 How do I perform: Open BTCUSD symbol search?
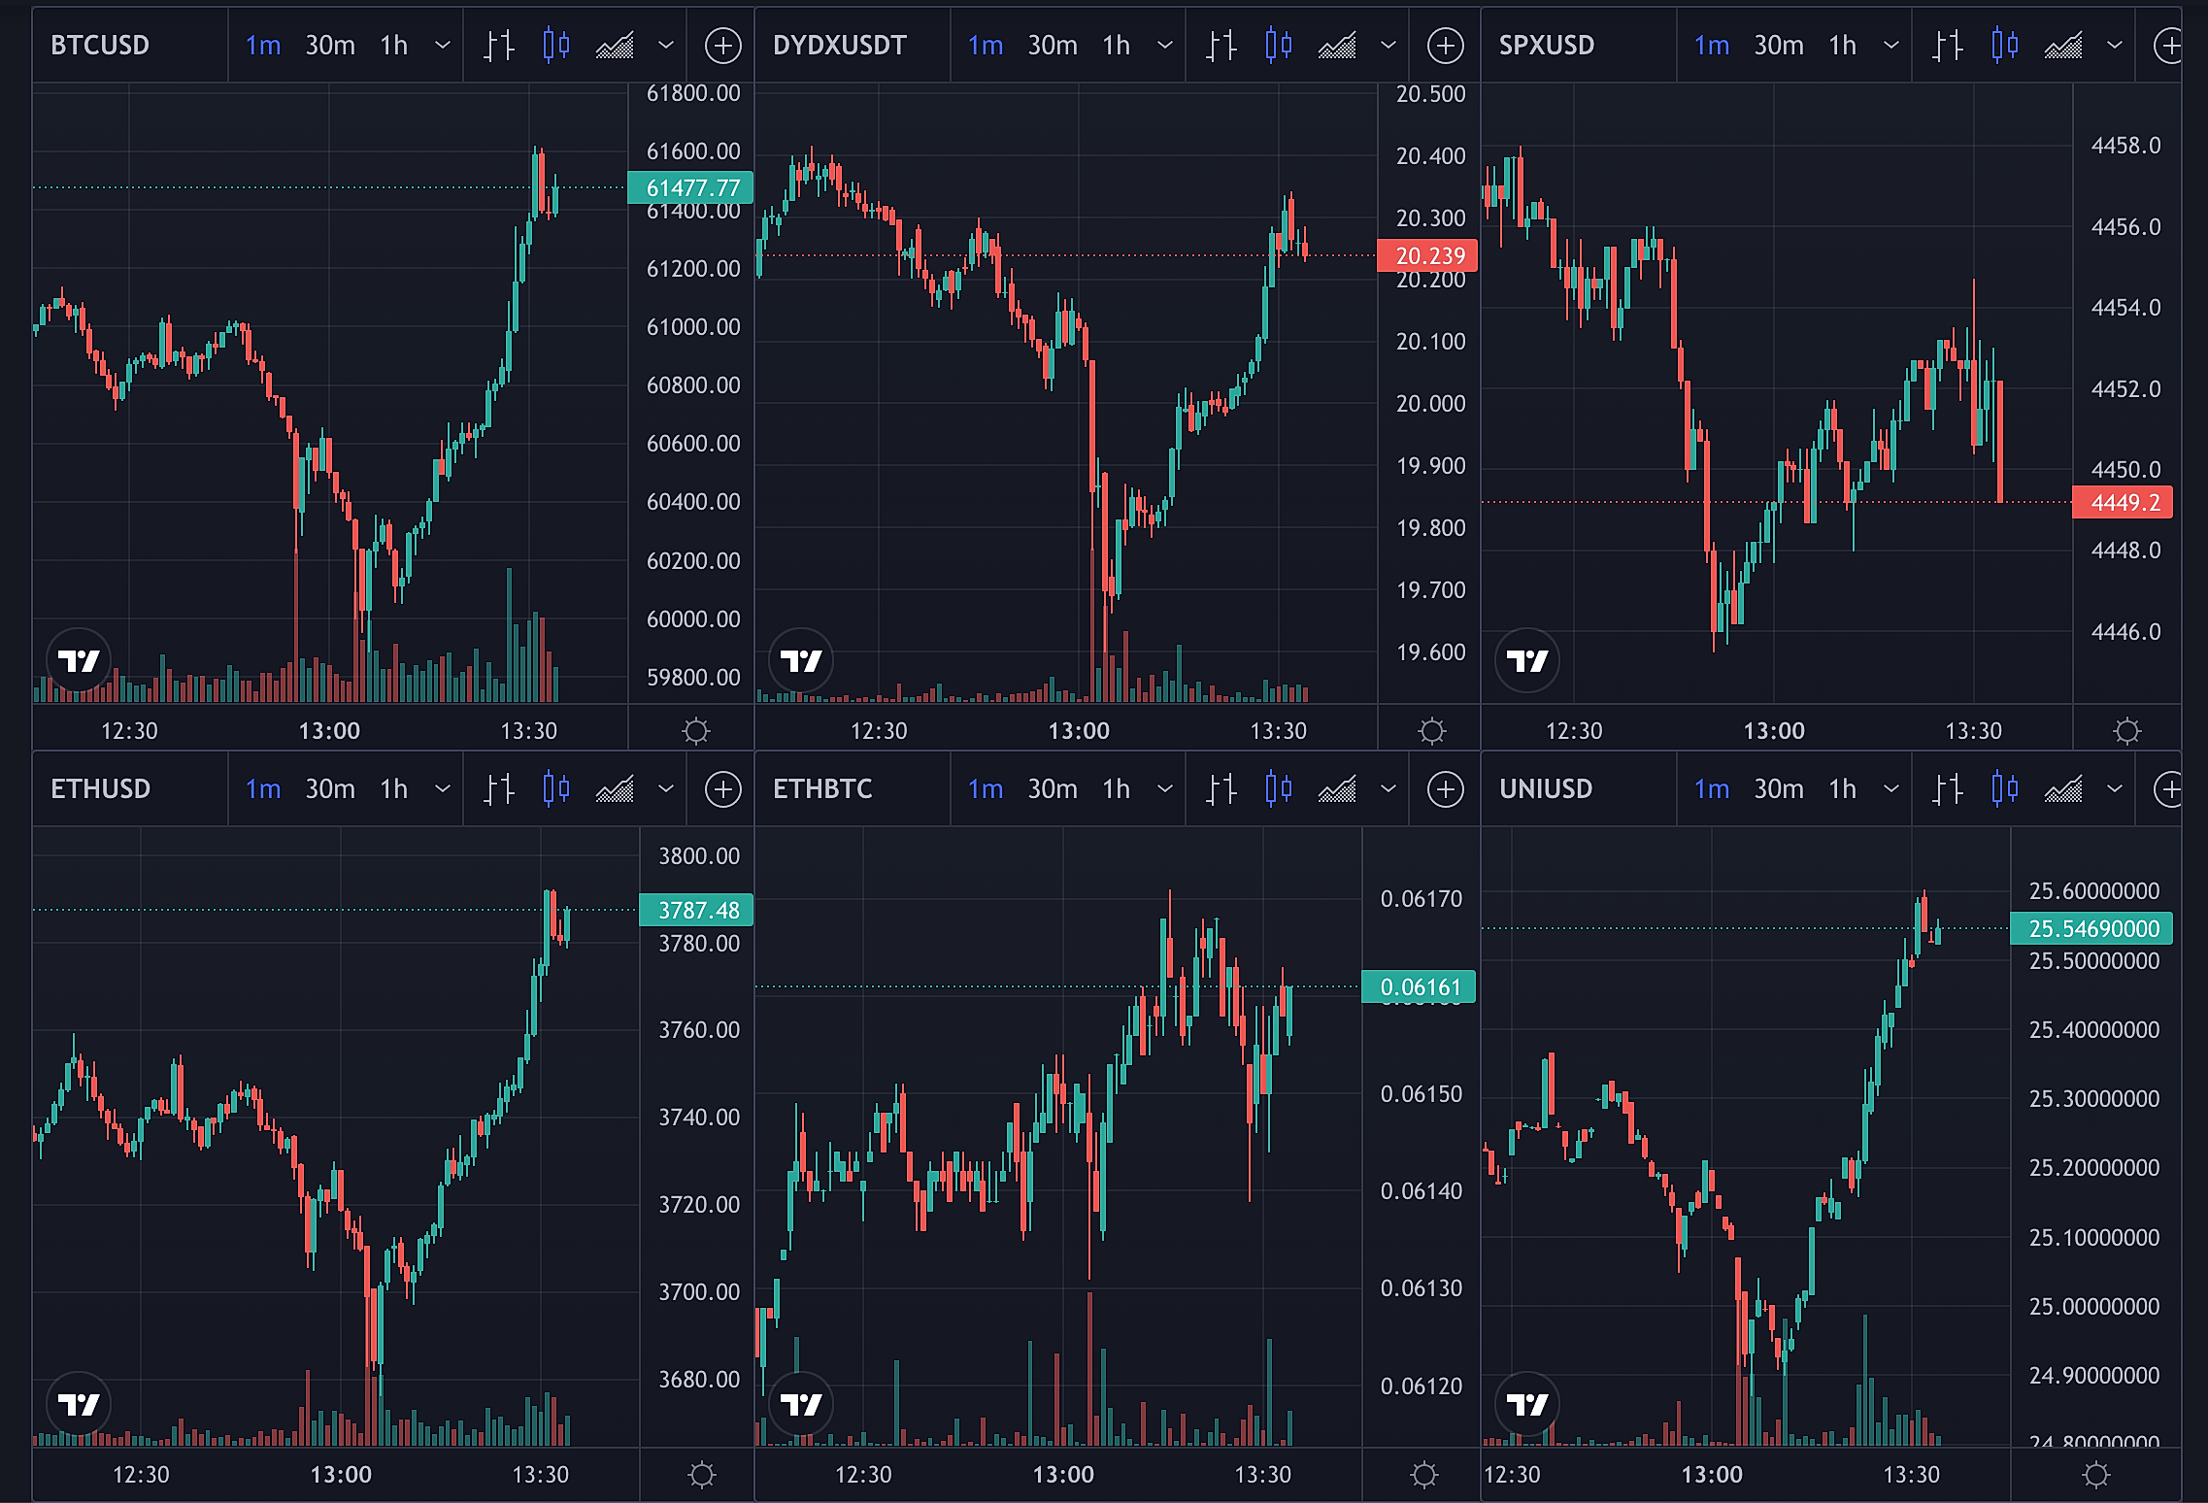100,46
